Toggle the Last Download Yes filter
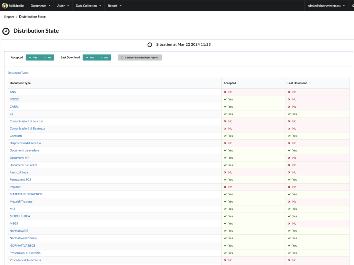The width and height of the screenshot is (354, 265). pyautogui.click(x=90, y=58)
